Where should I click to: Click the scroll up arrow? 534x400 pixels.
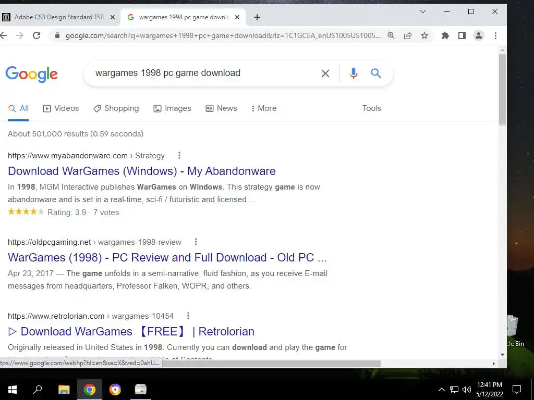502,51
